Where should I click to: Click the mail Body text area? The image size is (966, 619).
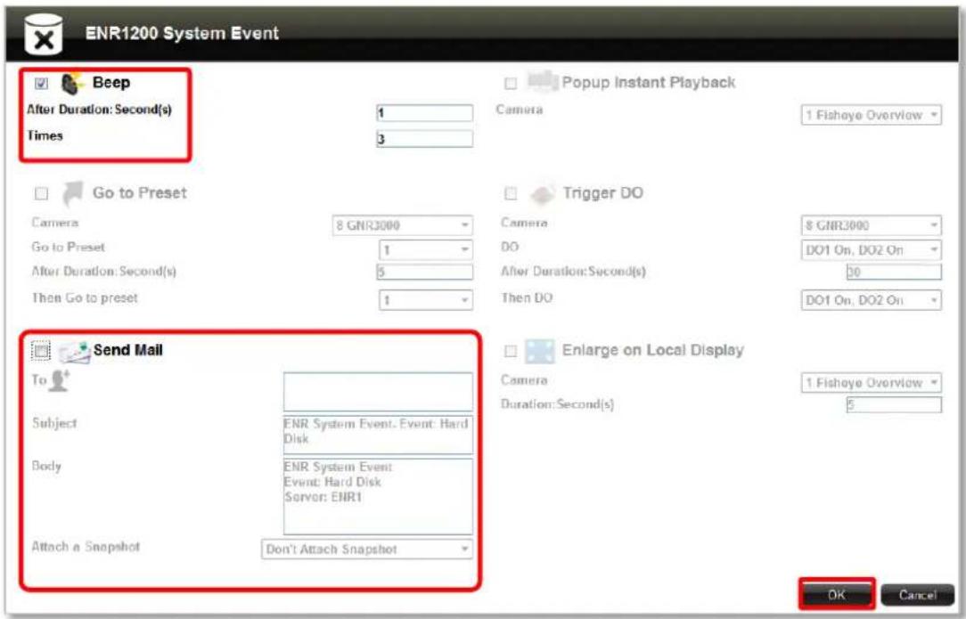click(x=378, y=496)
